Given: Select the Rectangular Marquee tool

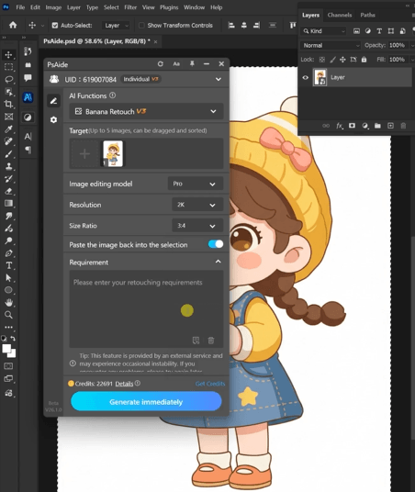Looking at the screenshot, I should point(8,67).
